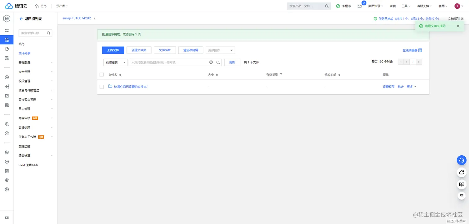Image resolution: width=469 pixels, height=224 pixels.
Task: Expand the 客服支持 support menu
Action: tap(424, 6)
